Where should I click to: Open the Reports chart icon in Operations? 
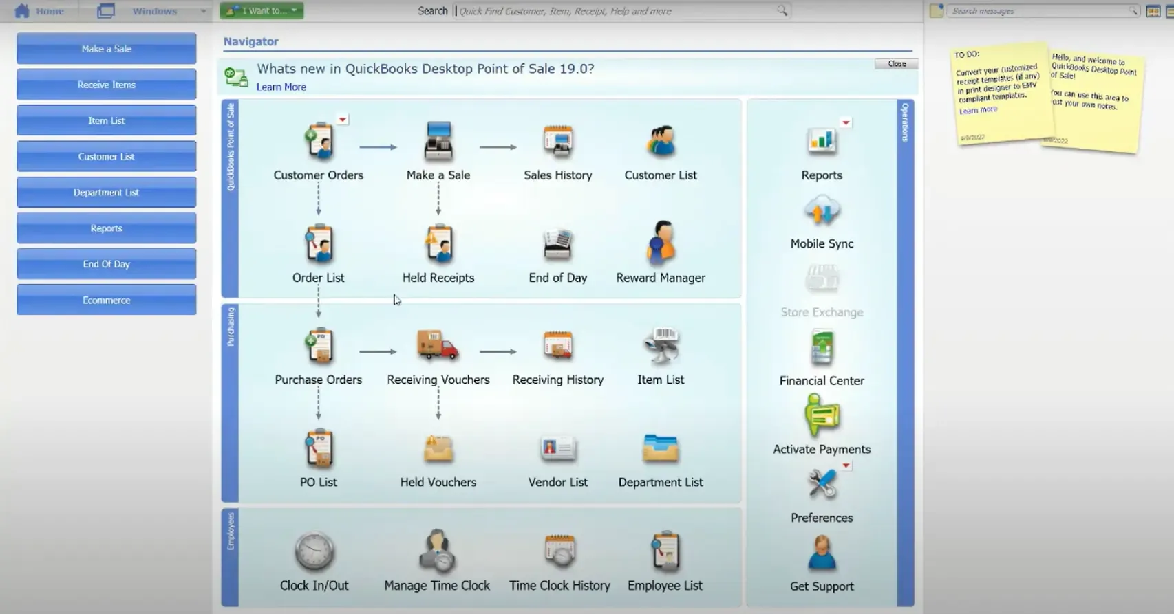point(822,142)
